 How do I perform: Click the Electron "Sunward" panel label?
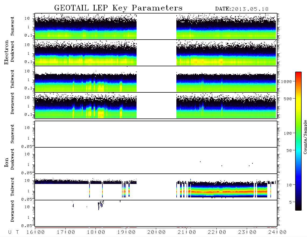click(x=12, y=26)
